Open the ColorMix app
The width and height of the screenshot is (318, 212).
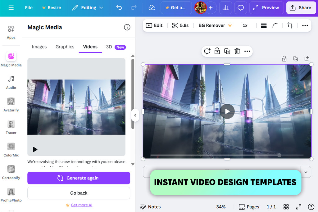click(11, 150)
